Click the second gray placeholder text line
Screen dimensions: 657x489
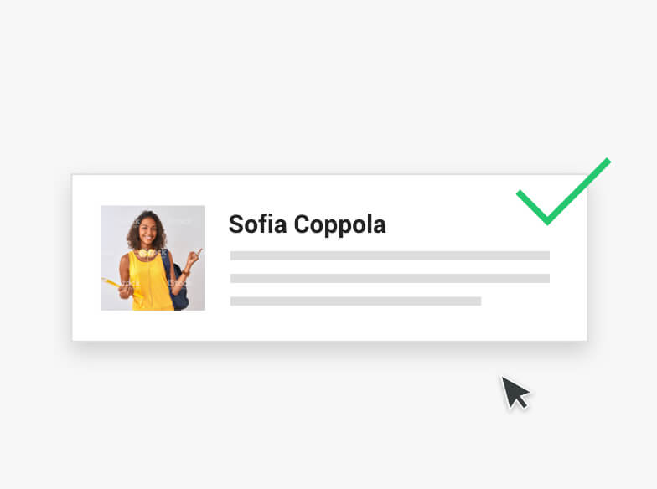coord(390,278)
